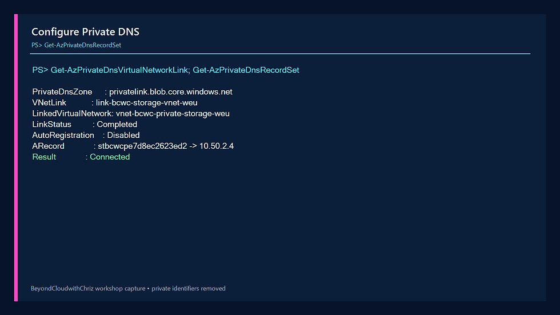Viewport: 560px width, 315px height.
Task: Click the 'Configure Private DNS' heading
Action: point(85,32)
